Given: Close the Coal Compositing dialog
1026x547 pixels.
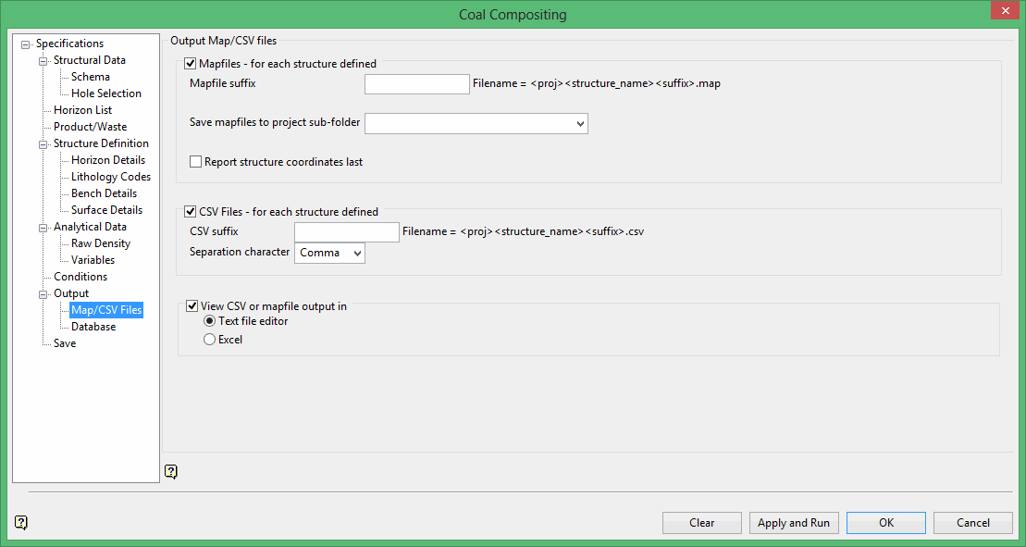Looking at the screenshot, I should (x=1003, y=12).
